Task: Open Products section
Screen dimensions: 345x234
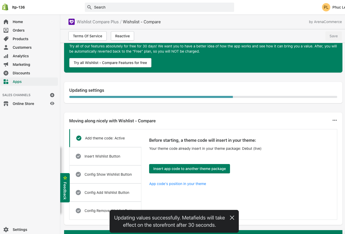Action: pyautogui.click(x=29, y=39)
